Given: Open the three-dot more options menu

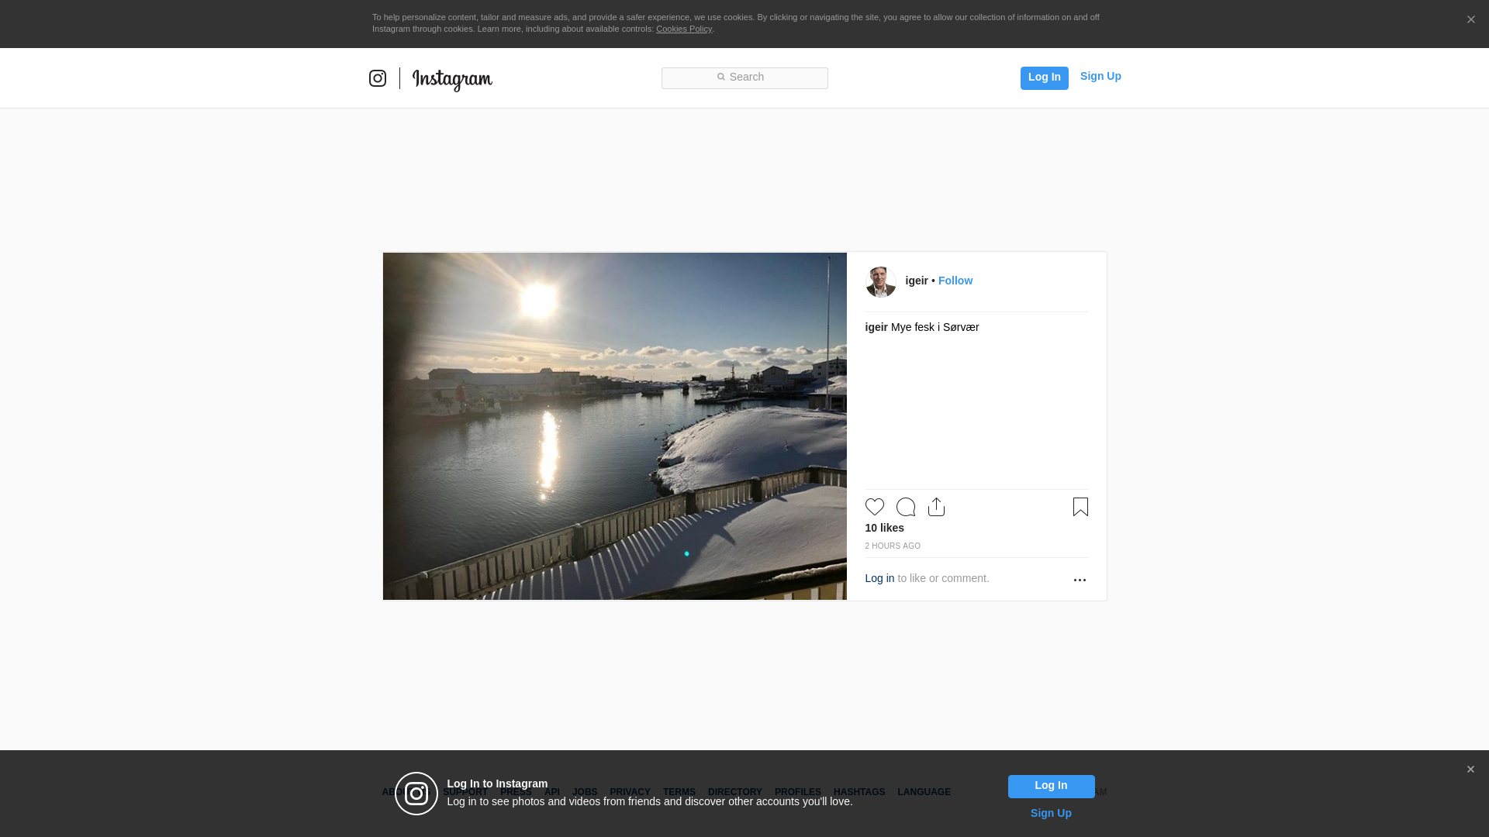Looking at the screenshot, I should click(x=1080, y=580).
